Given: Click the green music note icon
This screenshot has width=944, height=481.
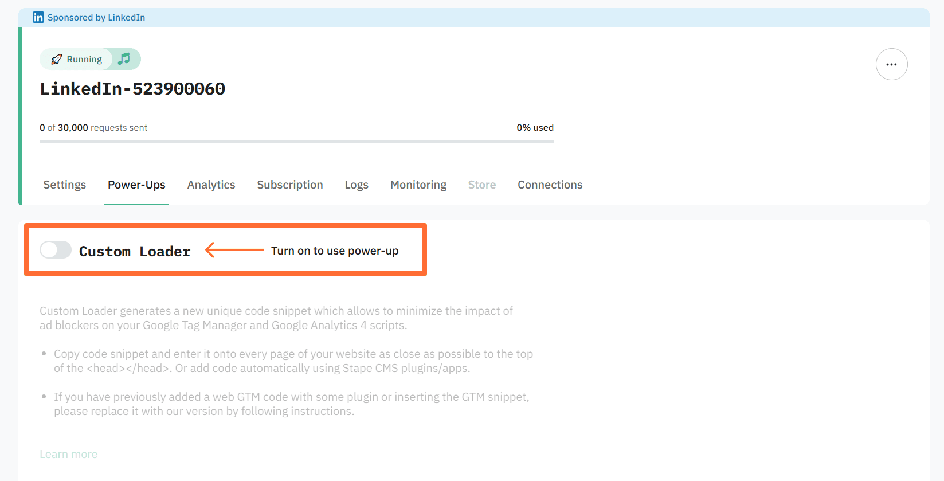Looking at the screenshot, I should (x=124, y=59).
